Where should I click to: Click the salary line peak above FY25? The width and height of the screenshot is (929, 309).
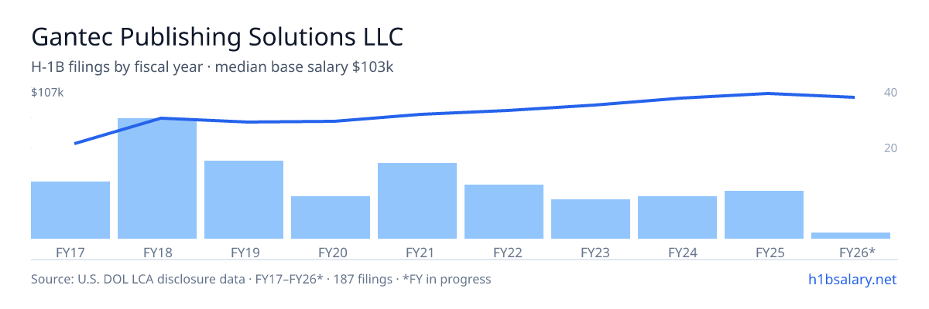(766, 93)
